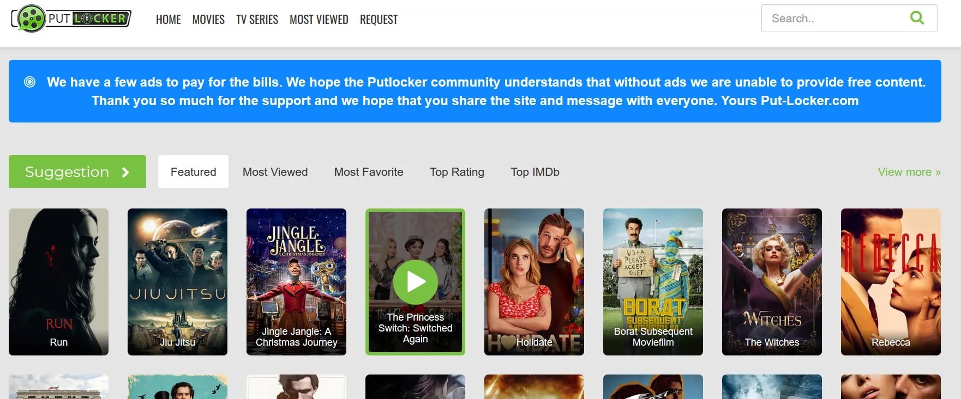This screenshot has height=399, width=961.
Task: Open the Movies menu item
Action: coord(208,20)
